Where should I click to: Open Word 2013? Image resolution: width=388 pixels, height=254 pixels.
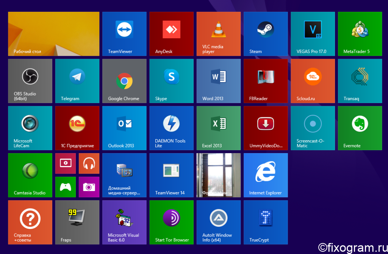tap(219, 81)
